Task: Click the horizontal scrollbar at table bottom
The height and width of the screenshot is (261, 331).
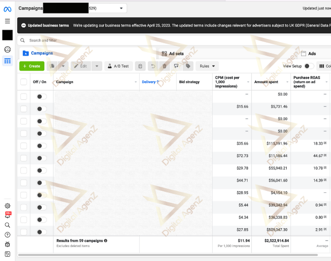Action: (168, 255)
